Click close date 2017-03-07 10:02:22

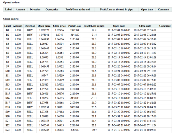pyautogui.click(x=145, y=85)
